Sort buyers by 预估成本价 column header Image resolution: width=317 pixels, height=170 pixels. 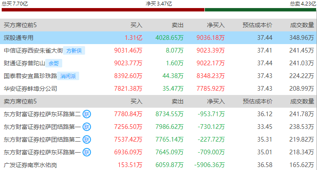click(x=257, y=25)
